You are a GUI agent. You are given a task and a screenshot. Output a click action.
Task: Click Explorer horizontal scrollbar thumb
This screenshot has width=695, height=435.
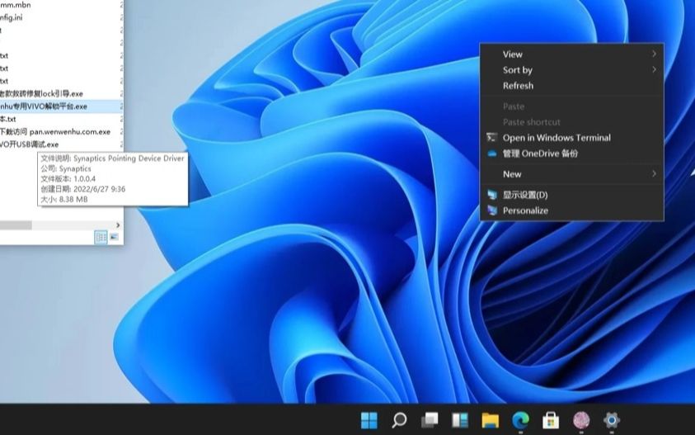16,225
